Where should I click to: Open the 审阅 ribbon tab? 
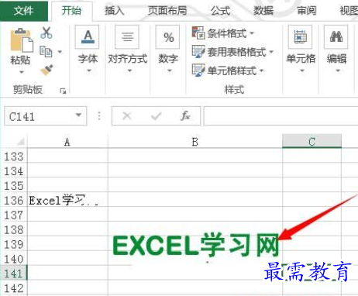[x=306, y=11]
